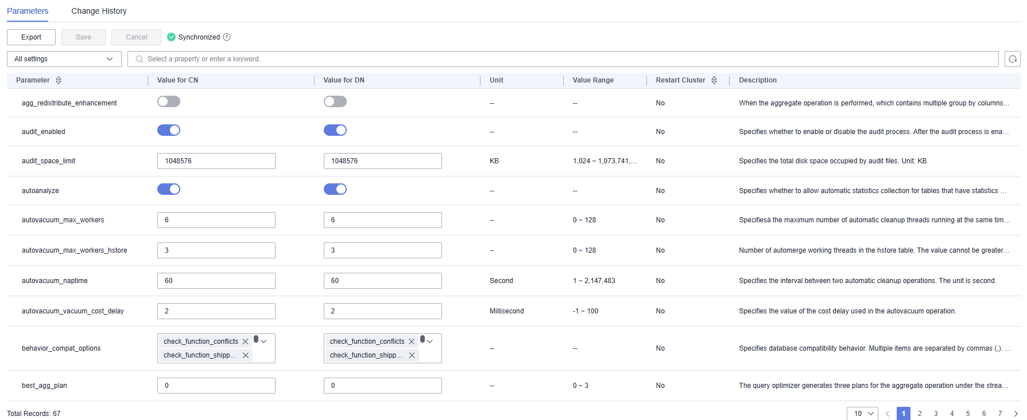Sort by Restart Cluster column icon
The height and width of the screenshot is (420, 1027).
(x=714, y=80)
